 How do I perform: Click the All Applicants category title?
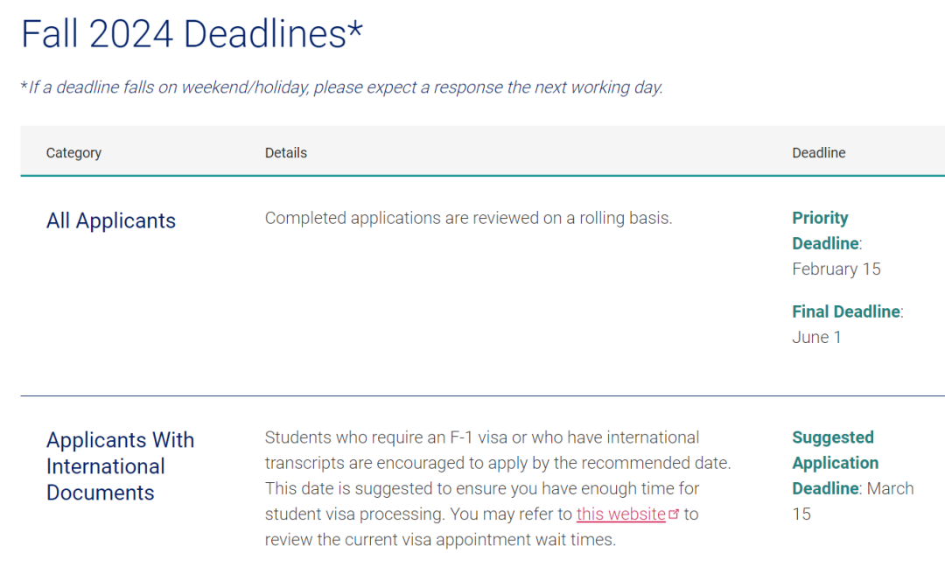111,221
